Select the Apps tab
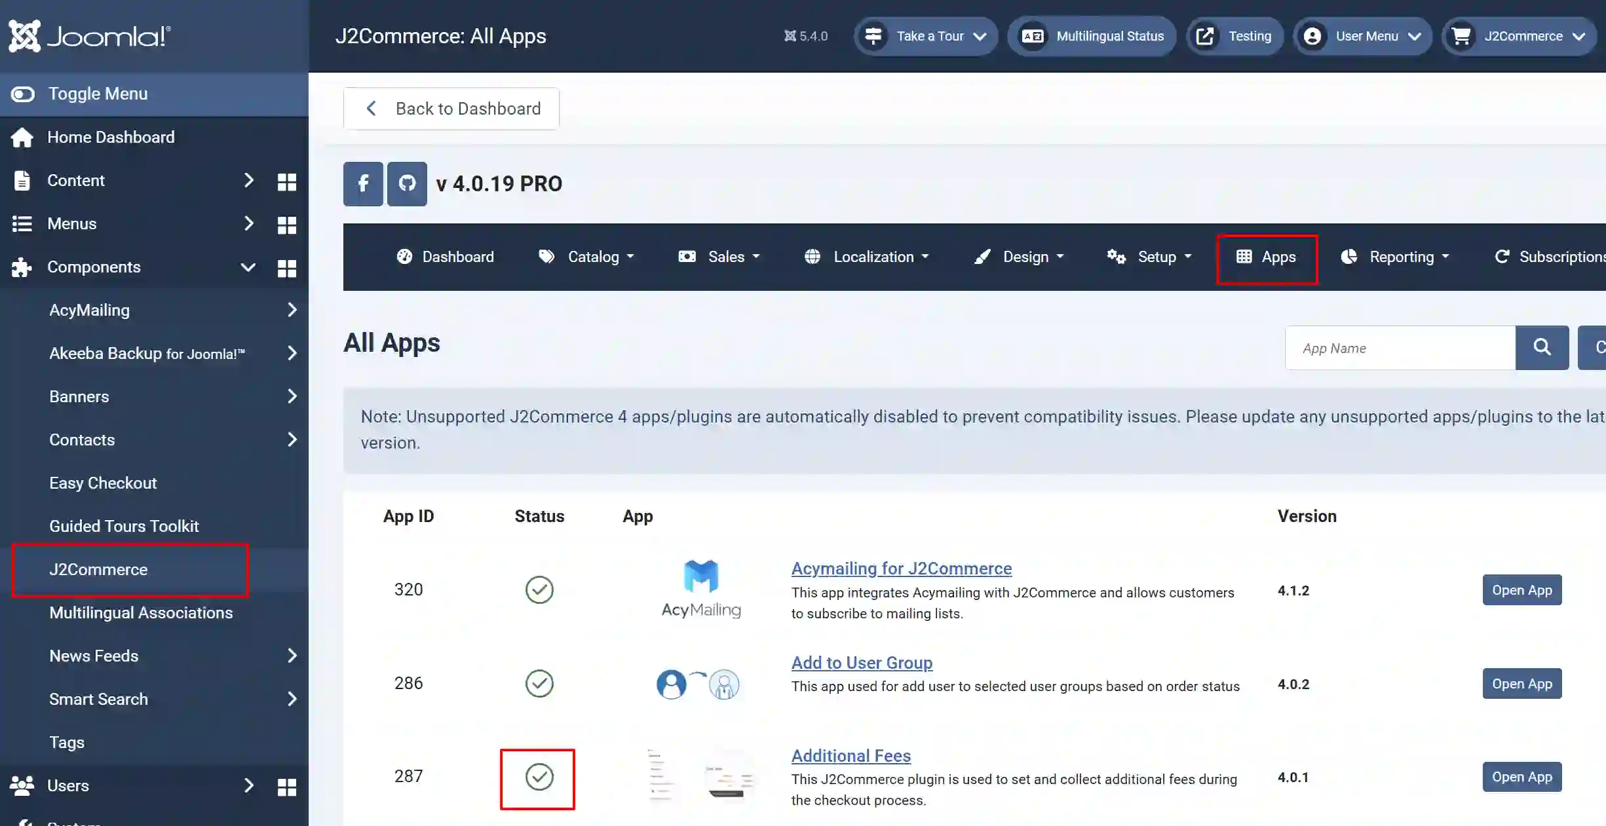This screenshot has height=826, width=1606. (x=1267, y=257)
